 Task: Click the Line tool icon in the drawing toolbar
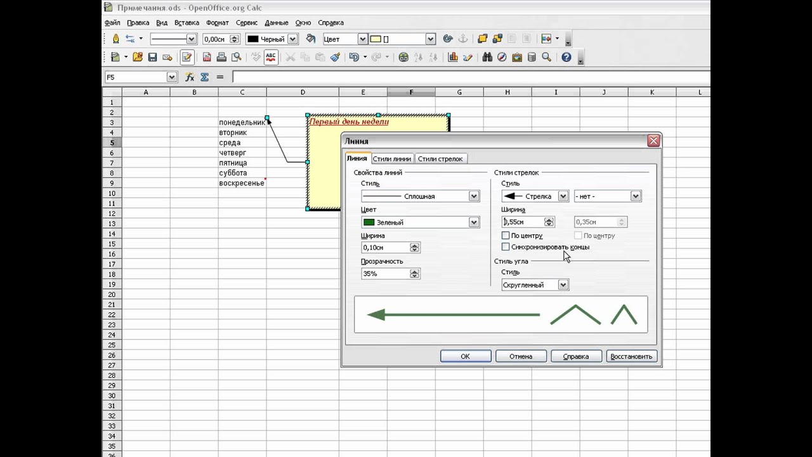pyautogui.click(x=115, y=39)
